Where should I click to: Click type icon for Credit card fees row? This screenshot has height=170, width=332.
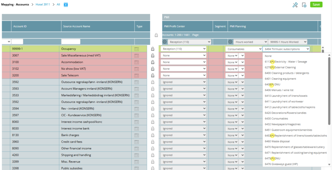coord(137,142)
